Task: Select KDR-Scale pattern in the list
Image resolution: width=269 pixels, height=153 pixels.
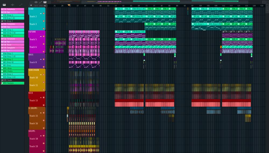Action: [x=13, y=80]
